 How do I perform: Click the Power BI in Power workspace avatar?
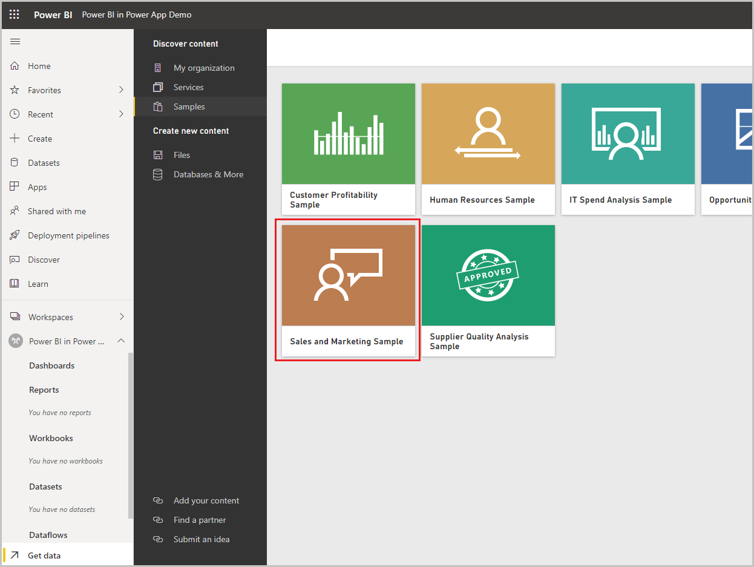point(16,341)
